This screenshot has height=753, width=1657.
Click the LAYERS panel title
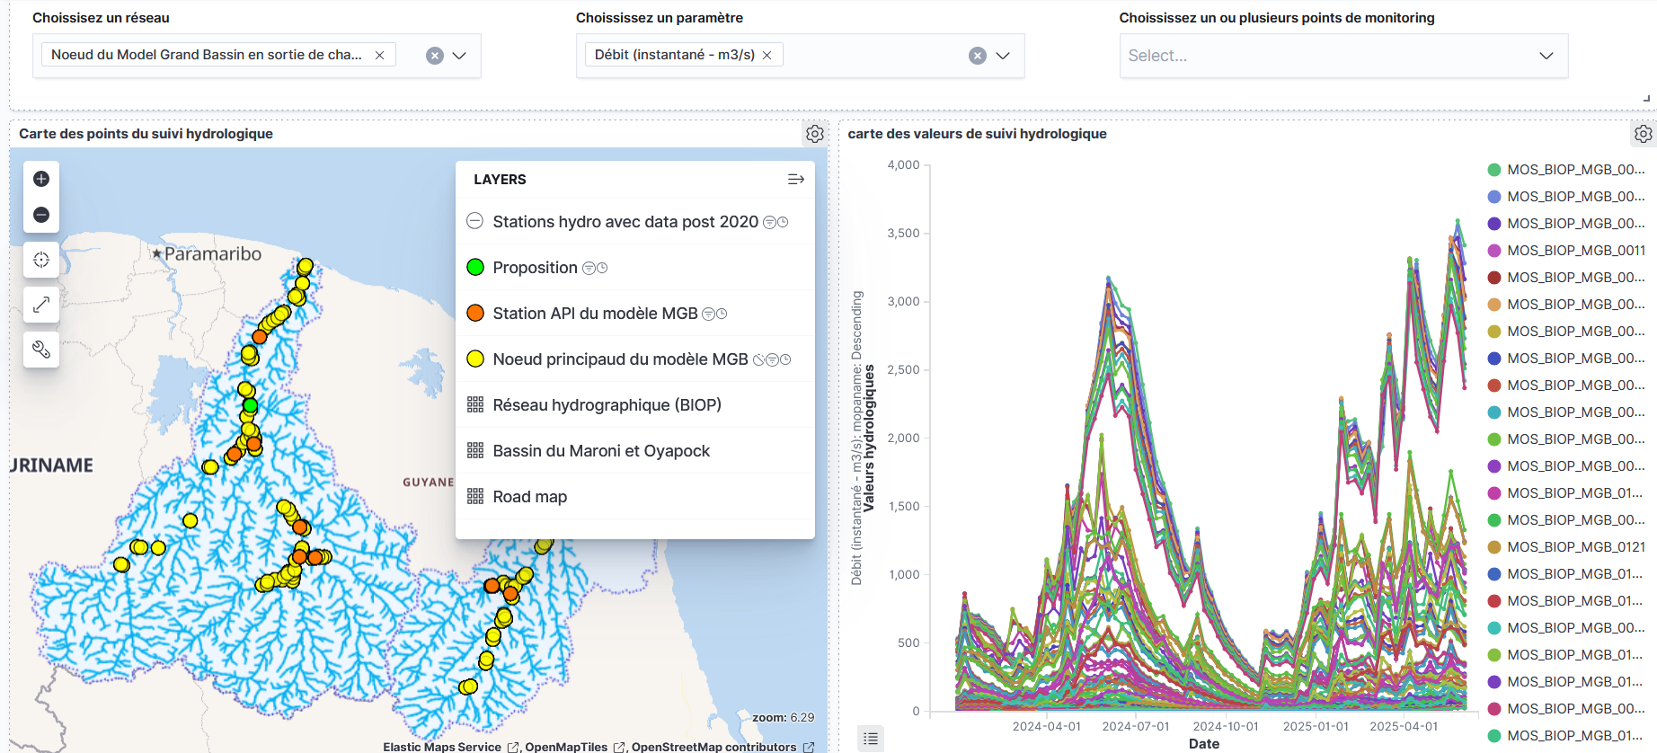(x=500, y=180)
